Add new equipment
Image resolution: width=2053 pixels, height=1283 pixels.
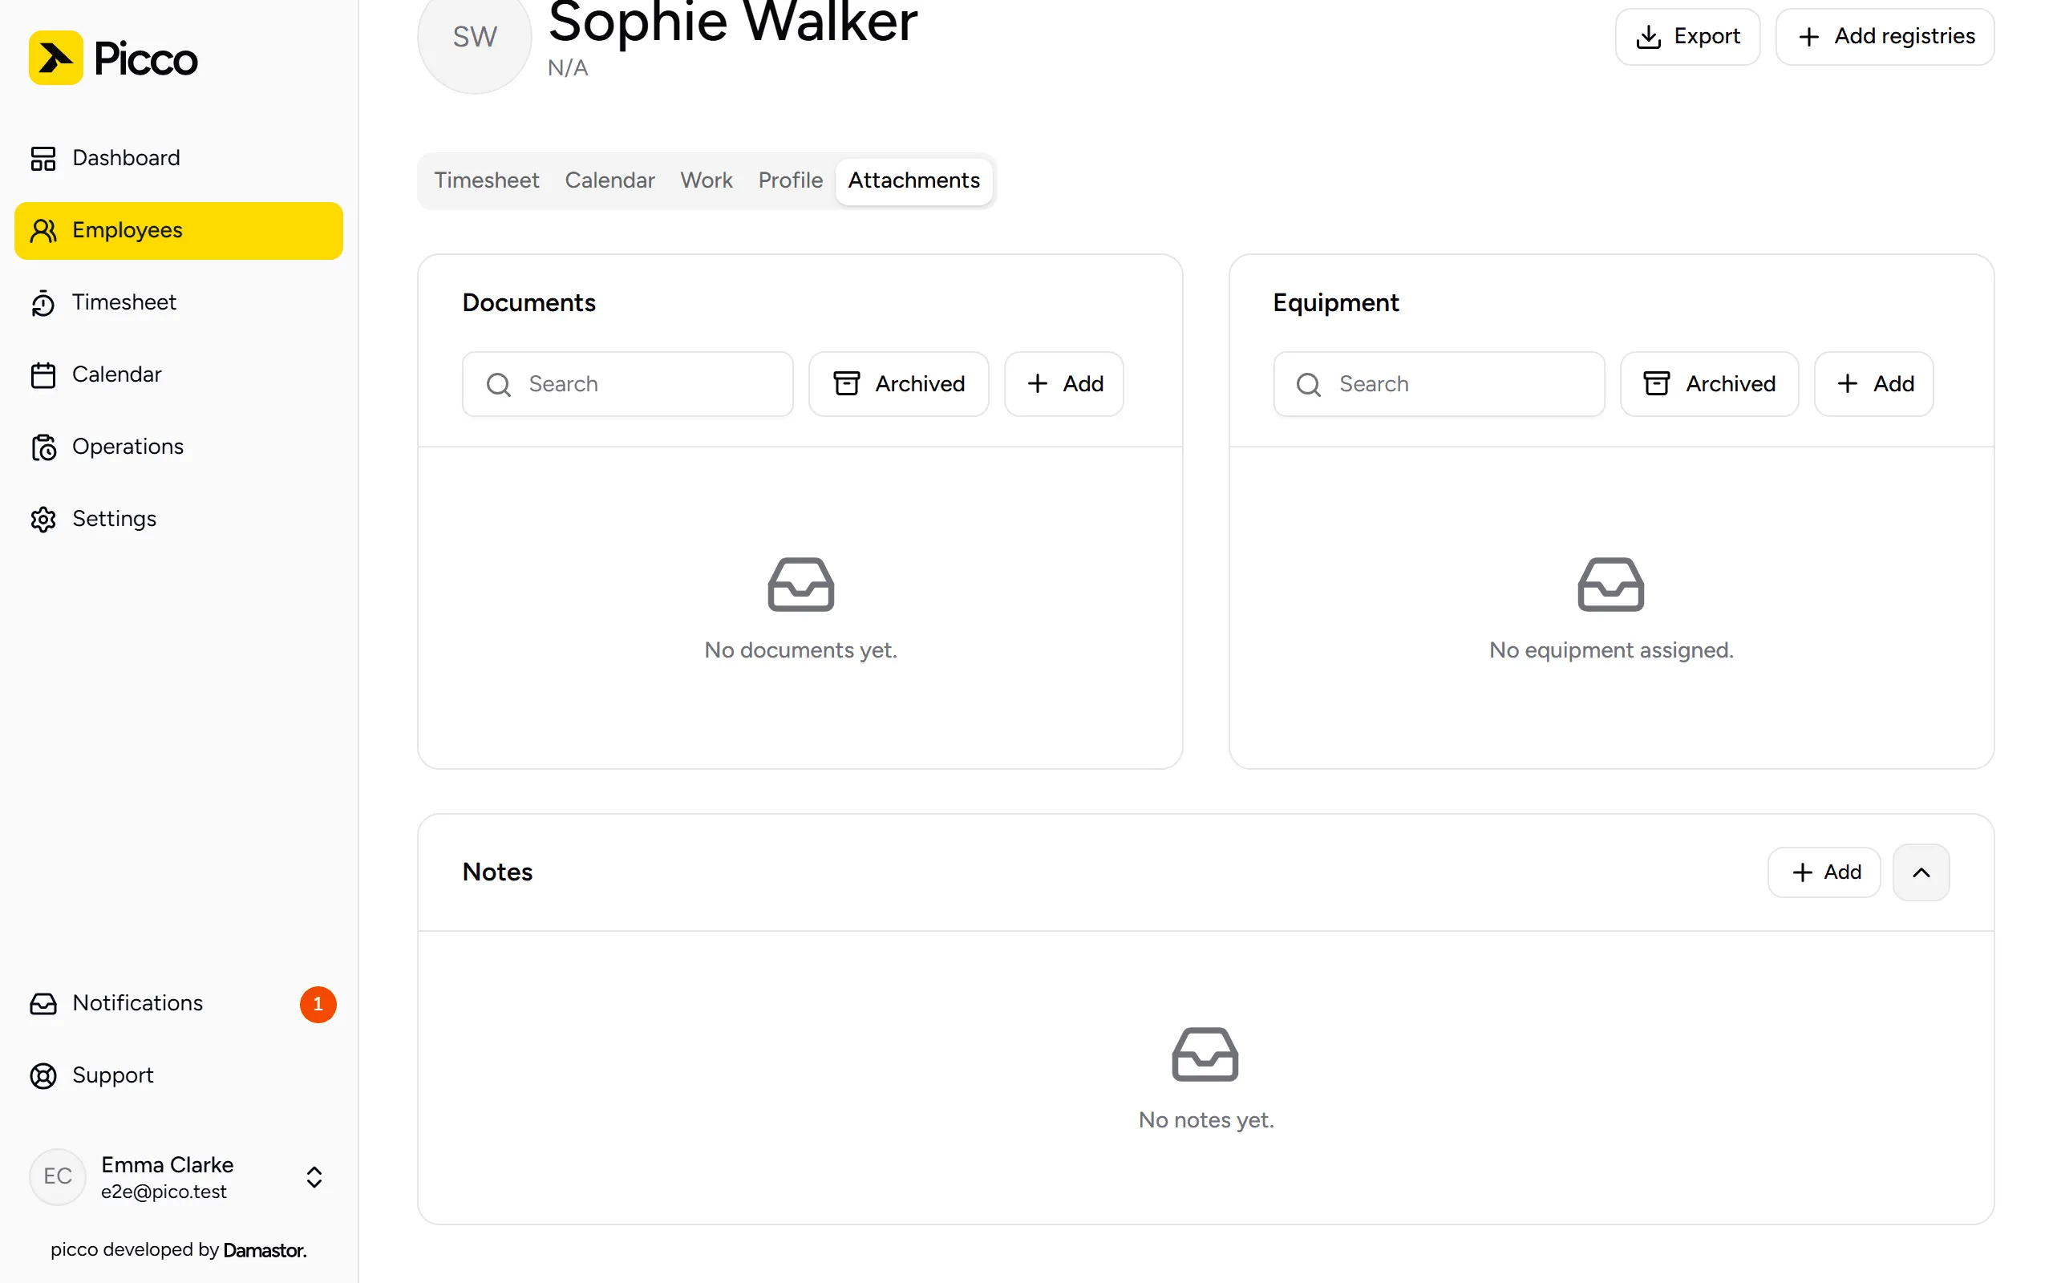1874,384
